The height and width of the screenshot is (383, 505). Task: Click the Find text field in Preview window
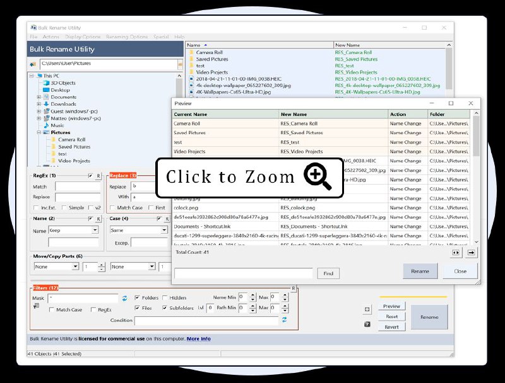coord(244,273)
